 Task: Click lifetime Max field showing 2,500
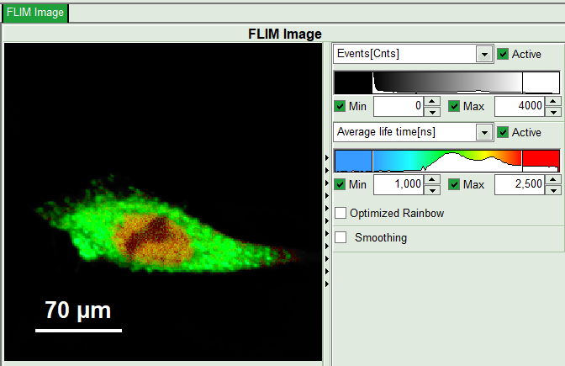[x=520, y=184]
